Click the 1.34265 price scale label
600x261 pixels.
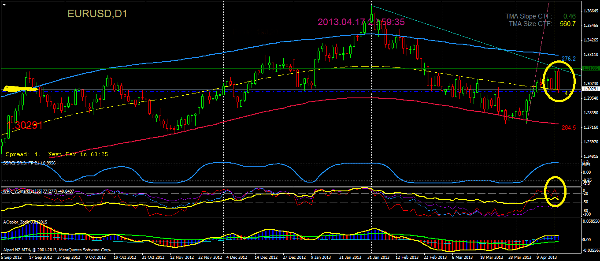(590, 40)
